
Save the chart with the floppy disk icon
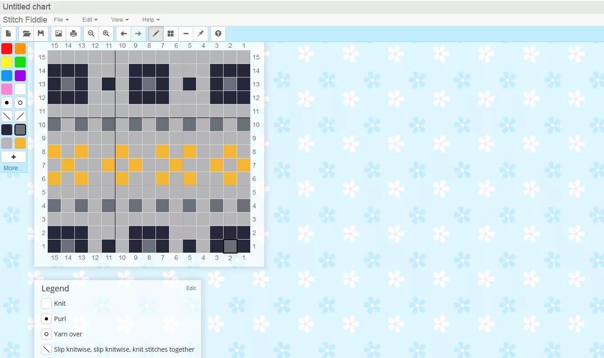[41, 34]
